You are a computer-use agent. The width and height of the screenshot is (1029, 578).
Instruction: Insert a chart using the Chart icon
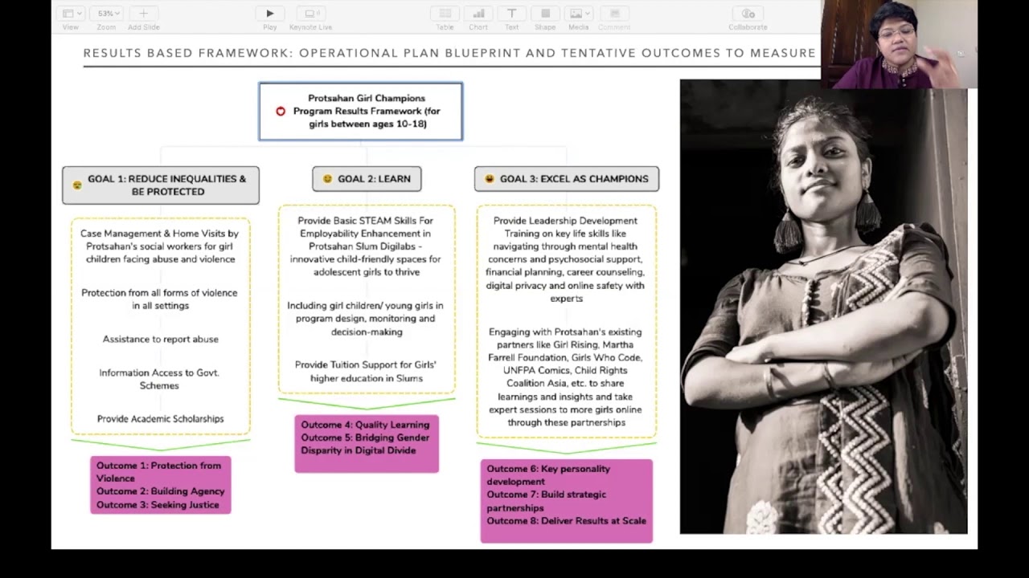(x=478, y=14)
